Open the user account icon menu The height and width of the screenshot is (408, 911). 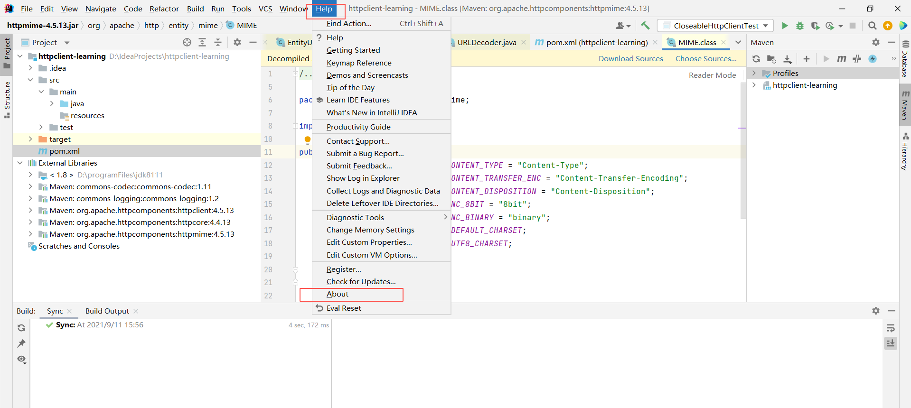[x=623, y=26]
